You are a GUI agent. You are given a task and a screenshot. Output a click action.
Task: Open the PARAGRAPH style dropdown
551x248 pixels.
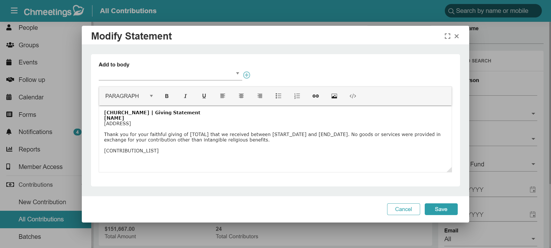point(129,96)
